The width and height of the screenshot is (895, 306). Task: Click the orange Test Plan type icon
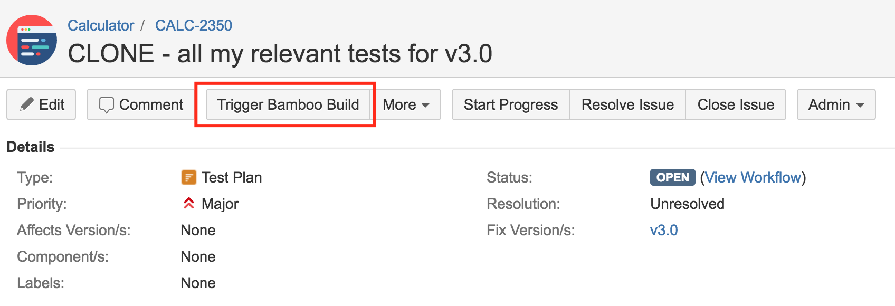(188, 177)
